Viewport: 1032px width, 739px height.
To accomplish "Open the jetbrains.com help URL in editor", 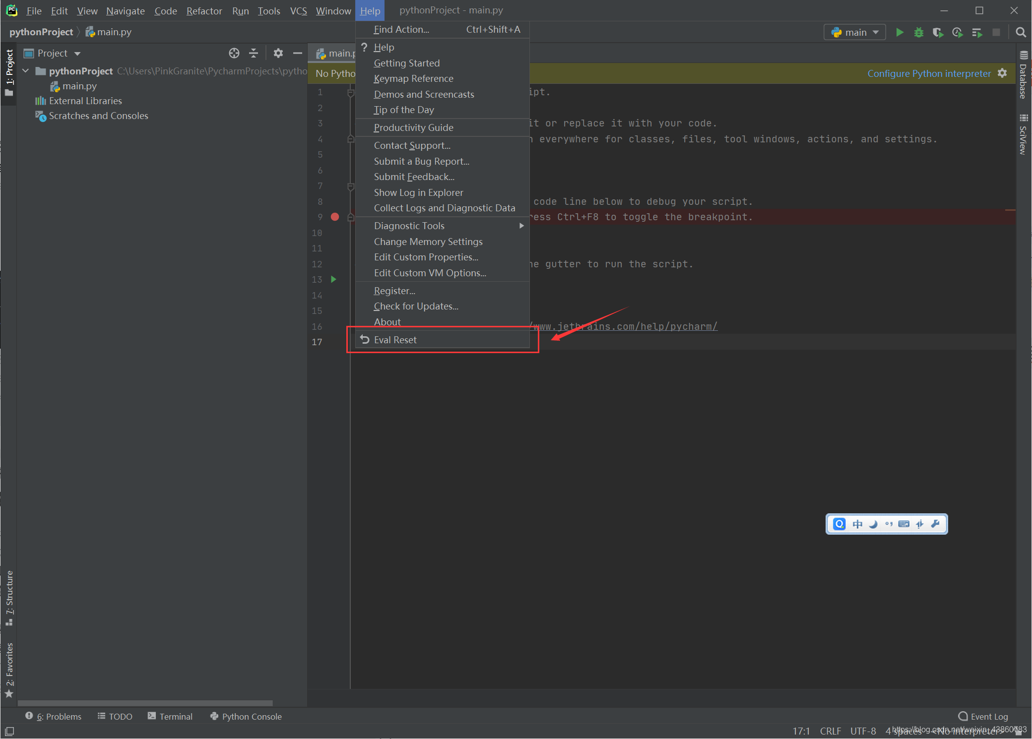I will coord(624,326).
